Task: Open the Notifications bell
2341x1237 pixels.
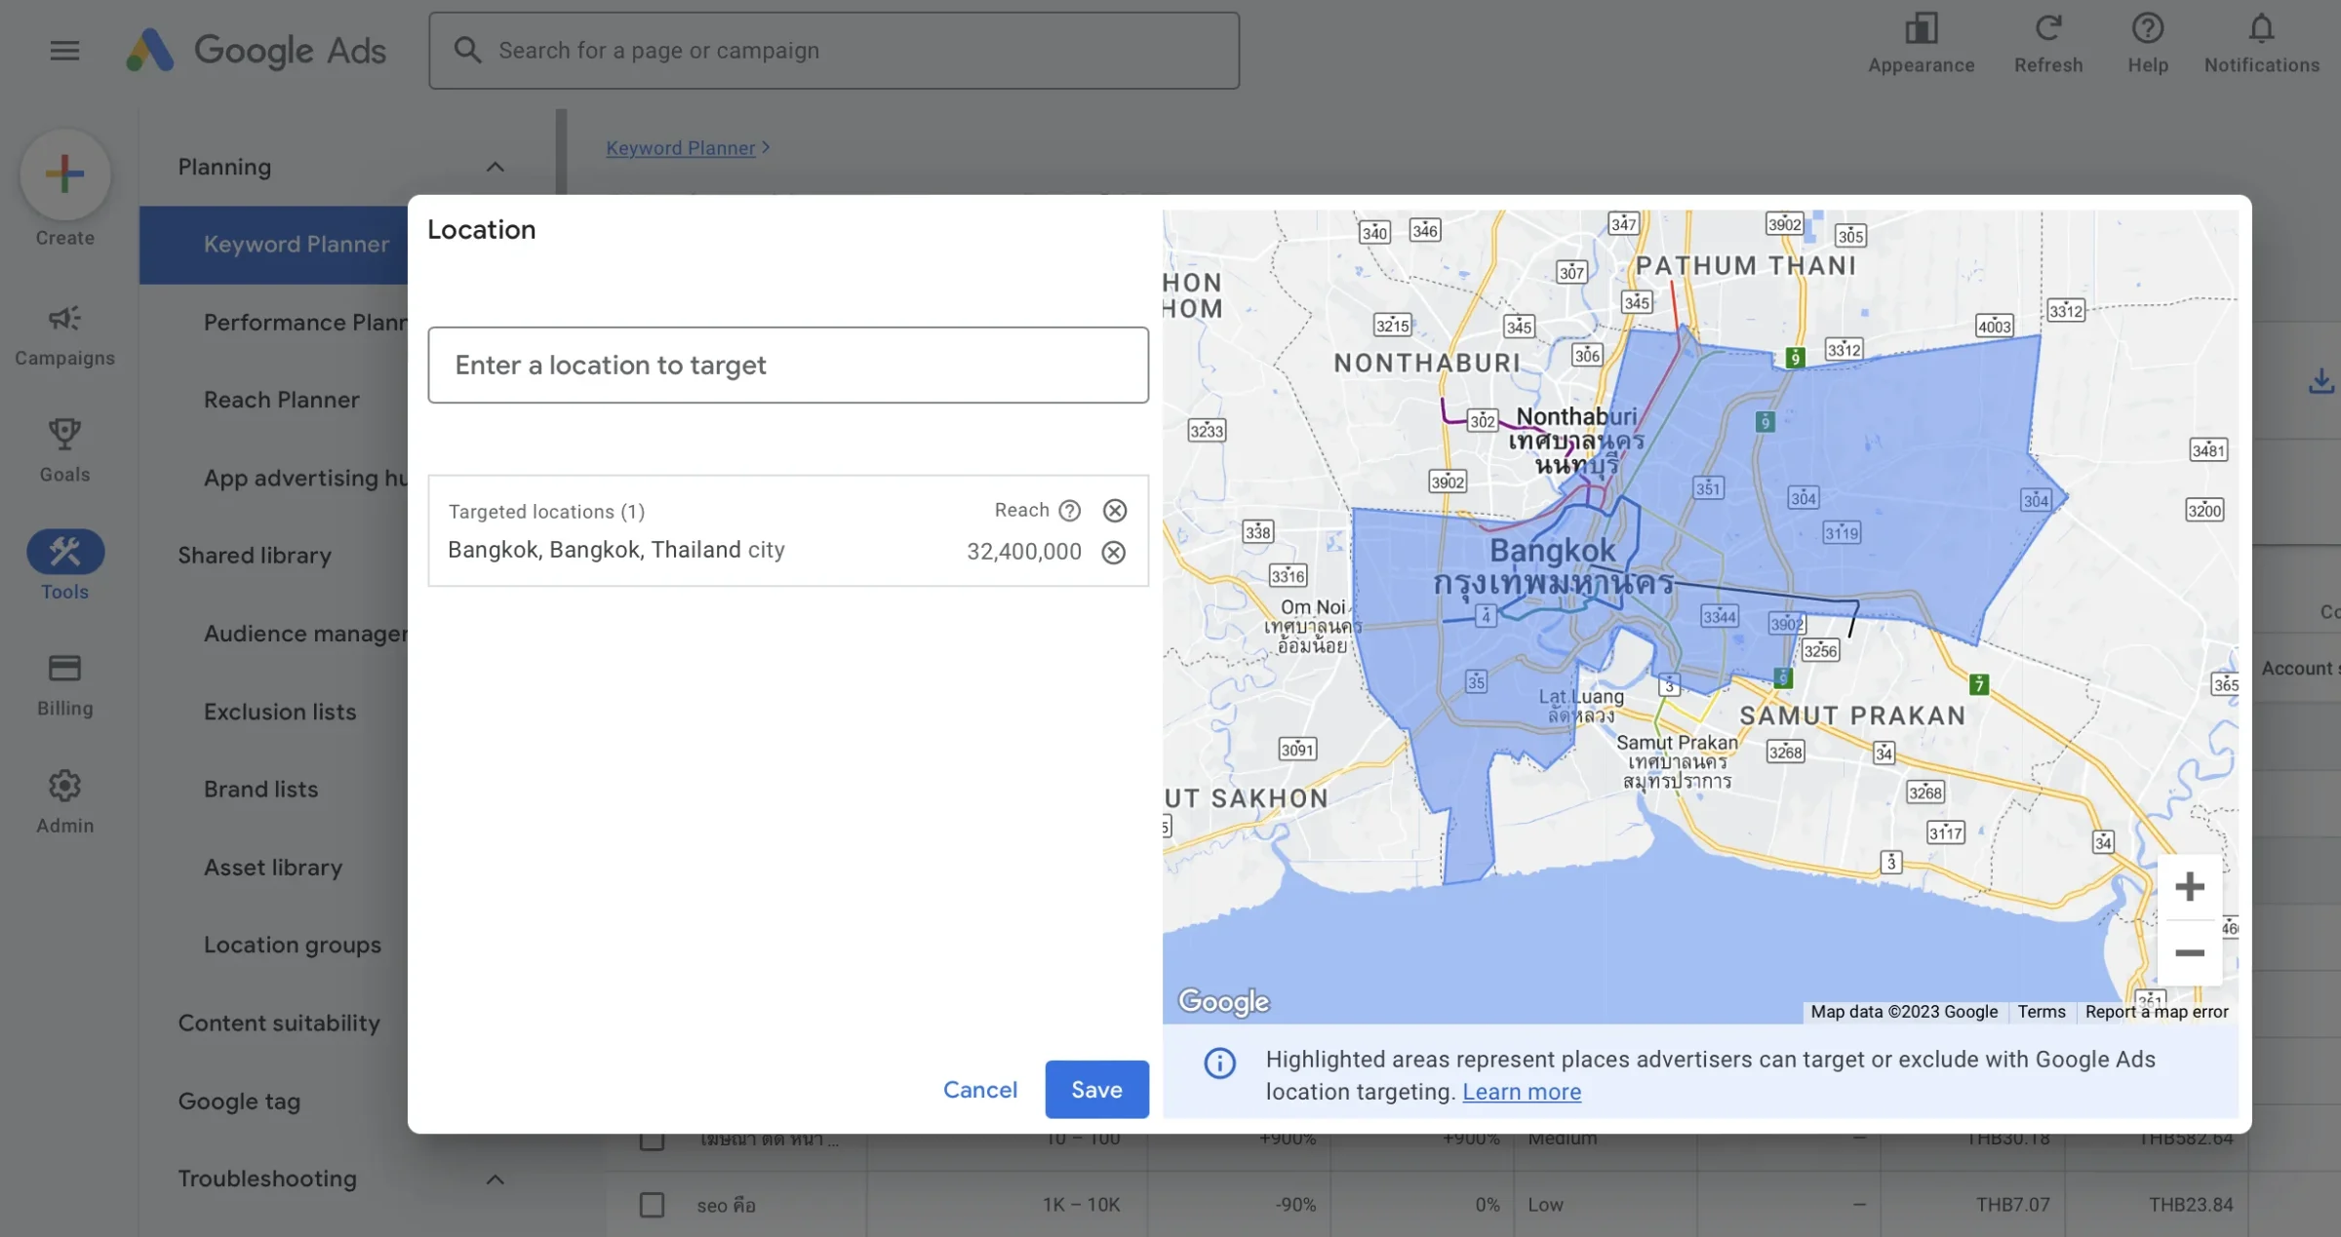Action: [x=2261, y=29]
